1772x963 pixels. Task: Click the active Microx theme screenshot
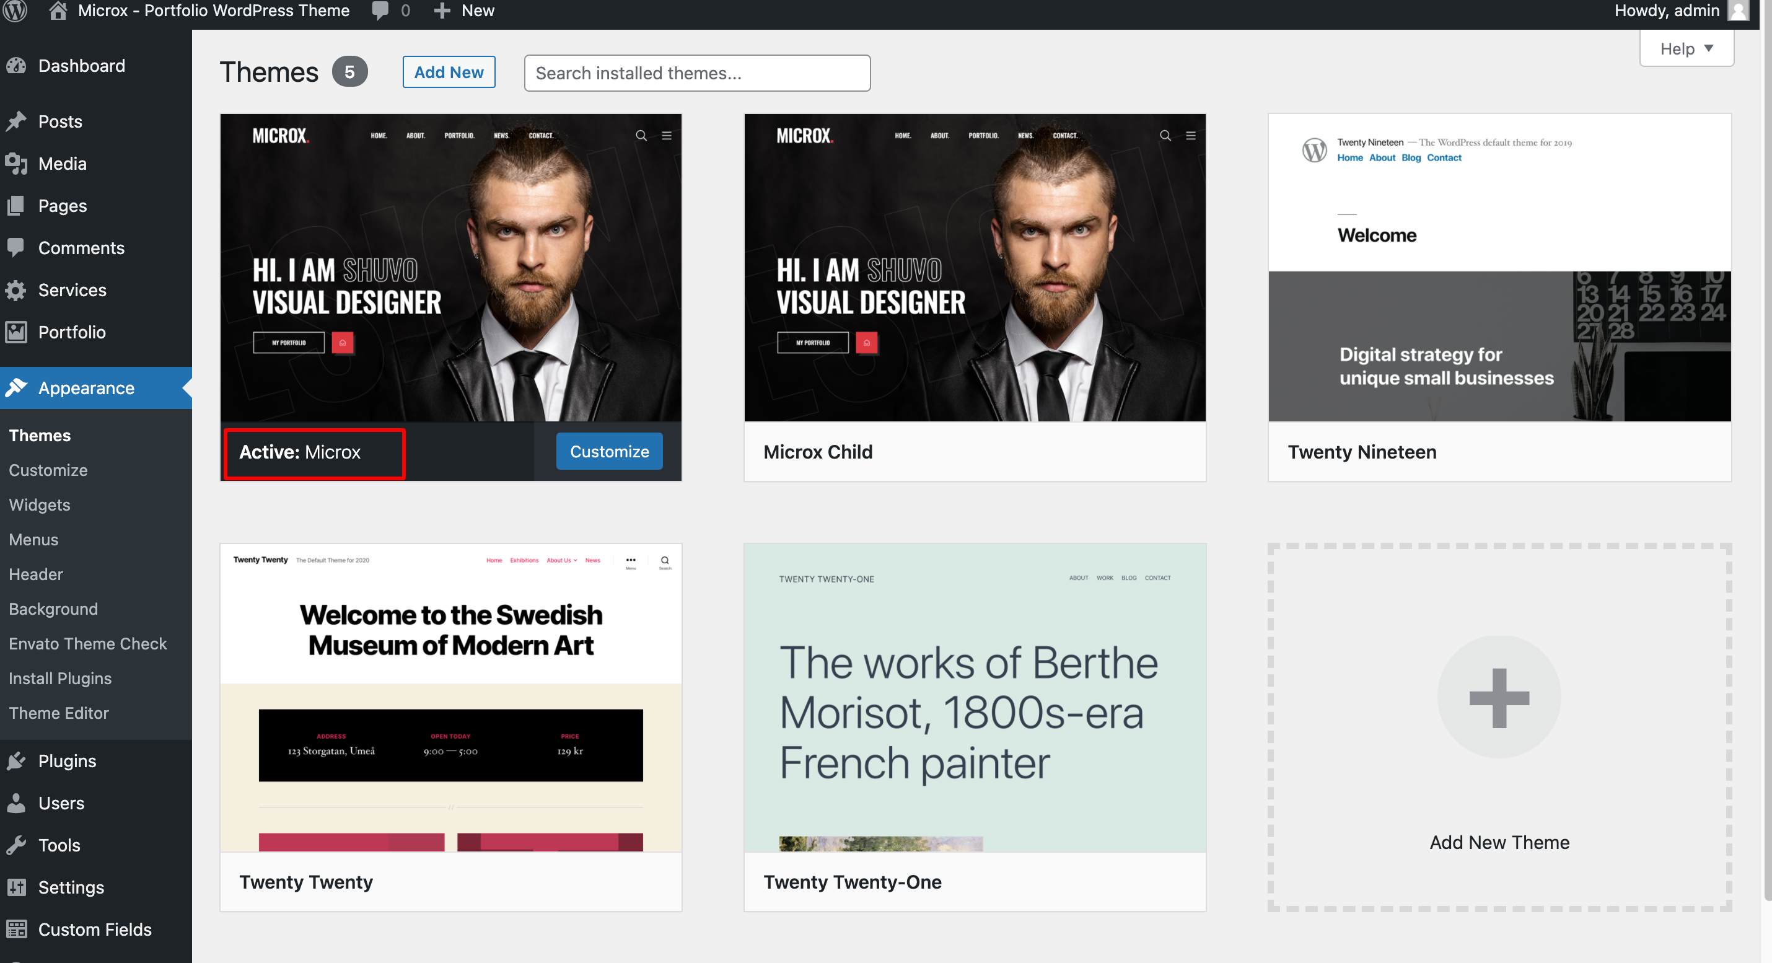pyautogui.click(x=450, y=268)
